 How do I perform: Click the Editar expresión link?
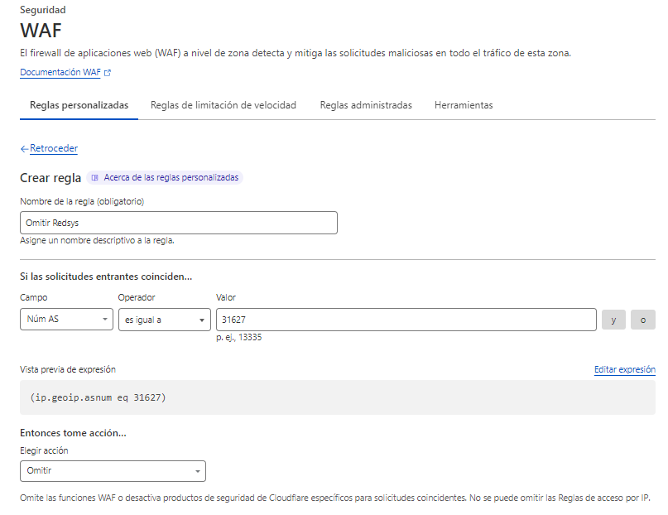click(624, 369)
